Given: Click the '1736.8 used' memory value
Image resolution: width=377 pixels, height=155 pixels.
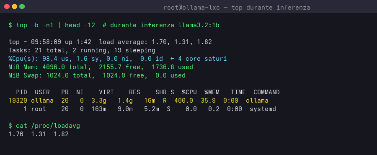Looking at the screenshot, I should click(x=173, y=67).
